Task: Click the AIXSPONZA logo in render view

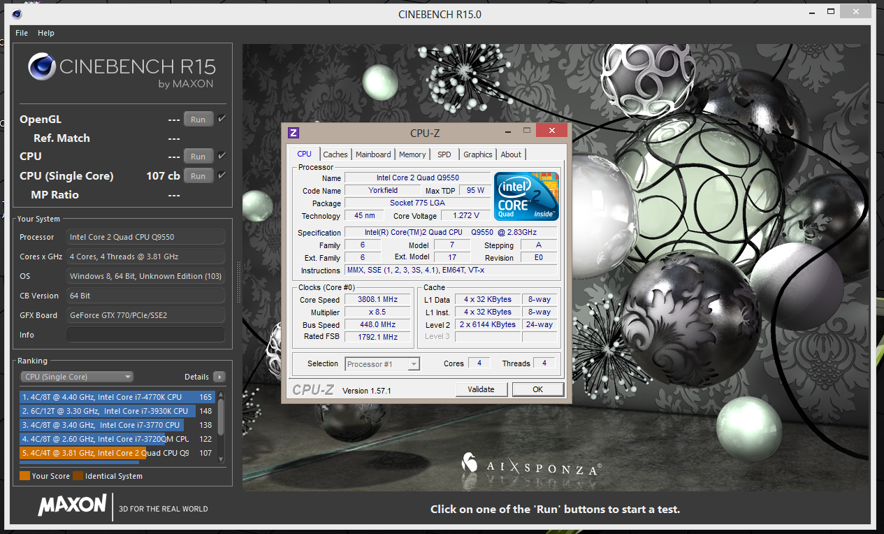Action: click(x=531, y=464)
